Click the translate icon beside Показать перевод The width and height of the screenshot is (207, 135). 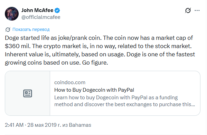pyautogui.click(x=8, y=30)
